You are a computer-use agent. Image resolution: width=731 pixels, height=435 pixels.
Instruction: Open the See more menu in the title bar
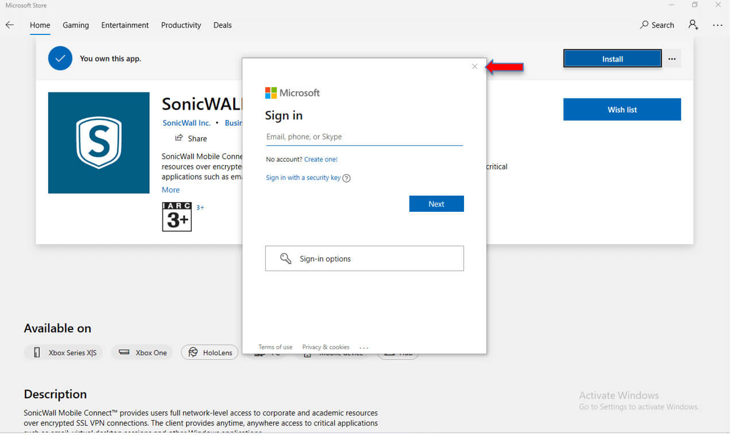717,25
